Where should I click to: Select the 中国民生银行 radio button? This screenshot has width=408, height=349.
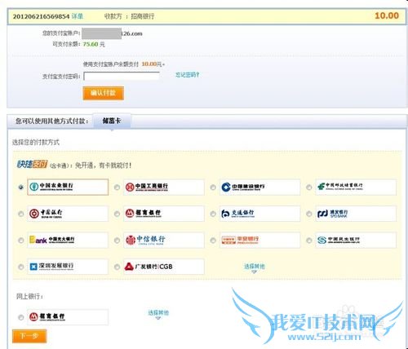[x=309, y=241]
